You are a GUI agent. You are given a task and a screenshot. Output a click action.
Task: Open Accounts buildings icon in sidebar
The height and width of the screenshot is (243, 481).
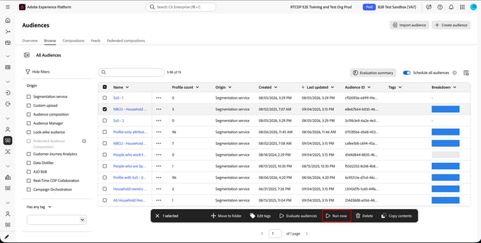8,178
